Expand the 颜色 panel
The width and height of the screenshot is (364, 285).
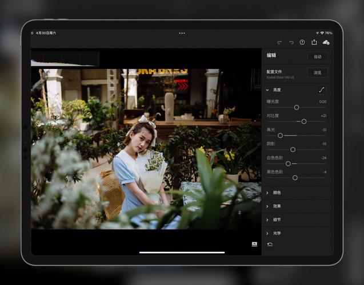[x=277, y=193]
